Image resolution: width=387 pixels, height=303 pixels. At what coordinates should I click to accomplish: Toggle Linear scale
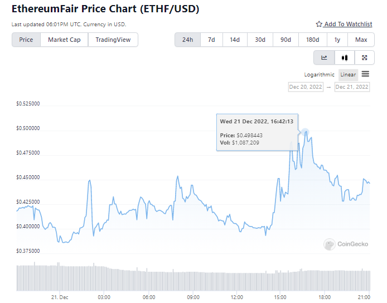(x=348, y=75)
